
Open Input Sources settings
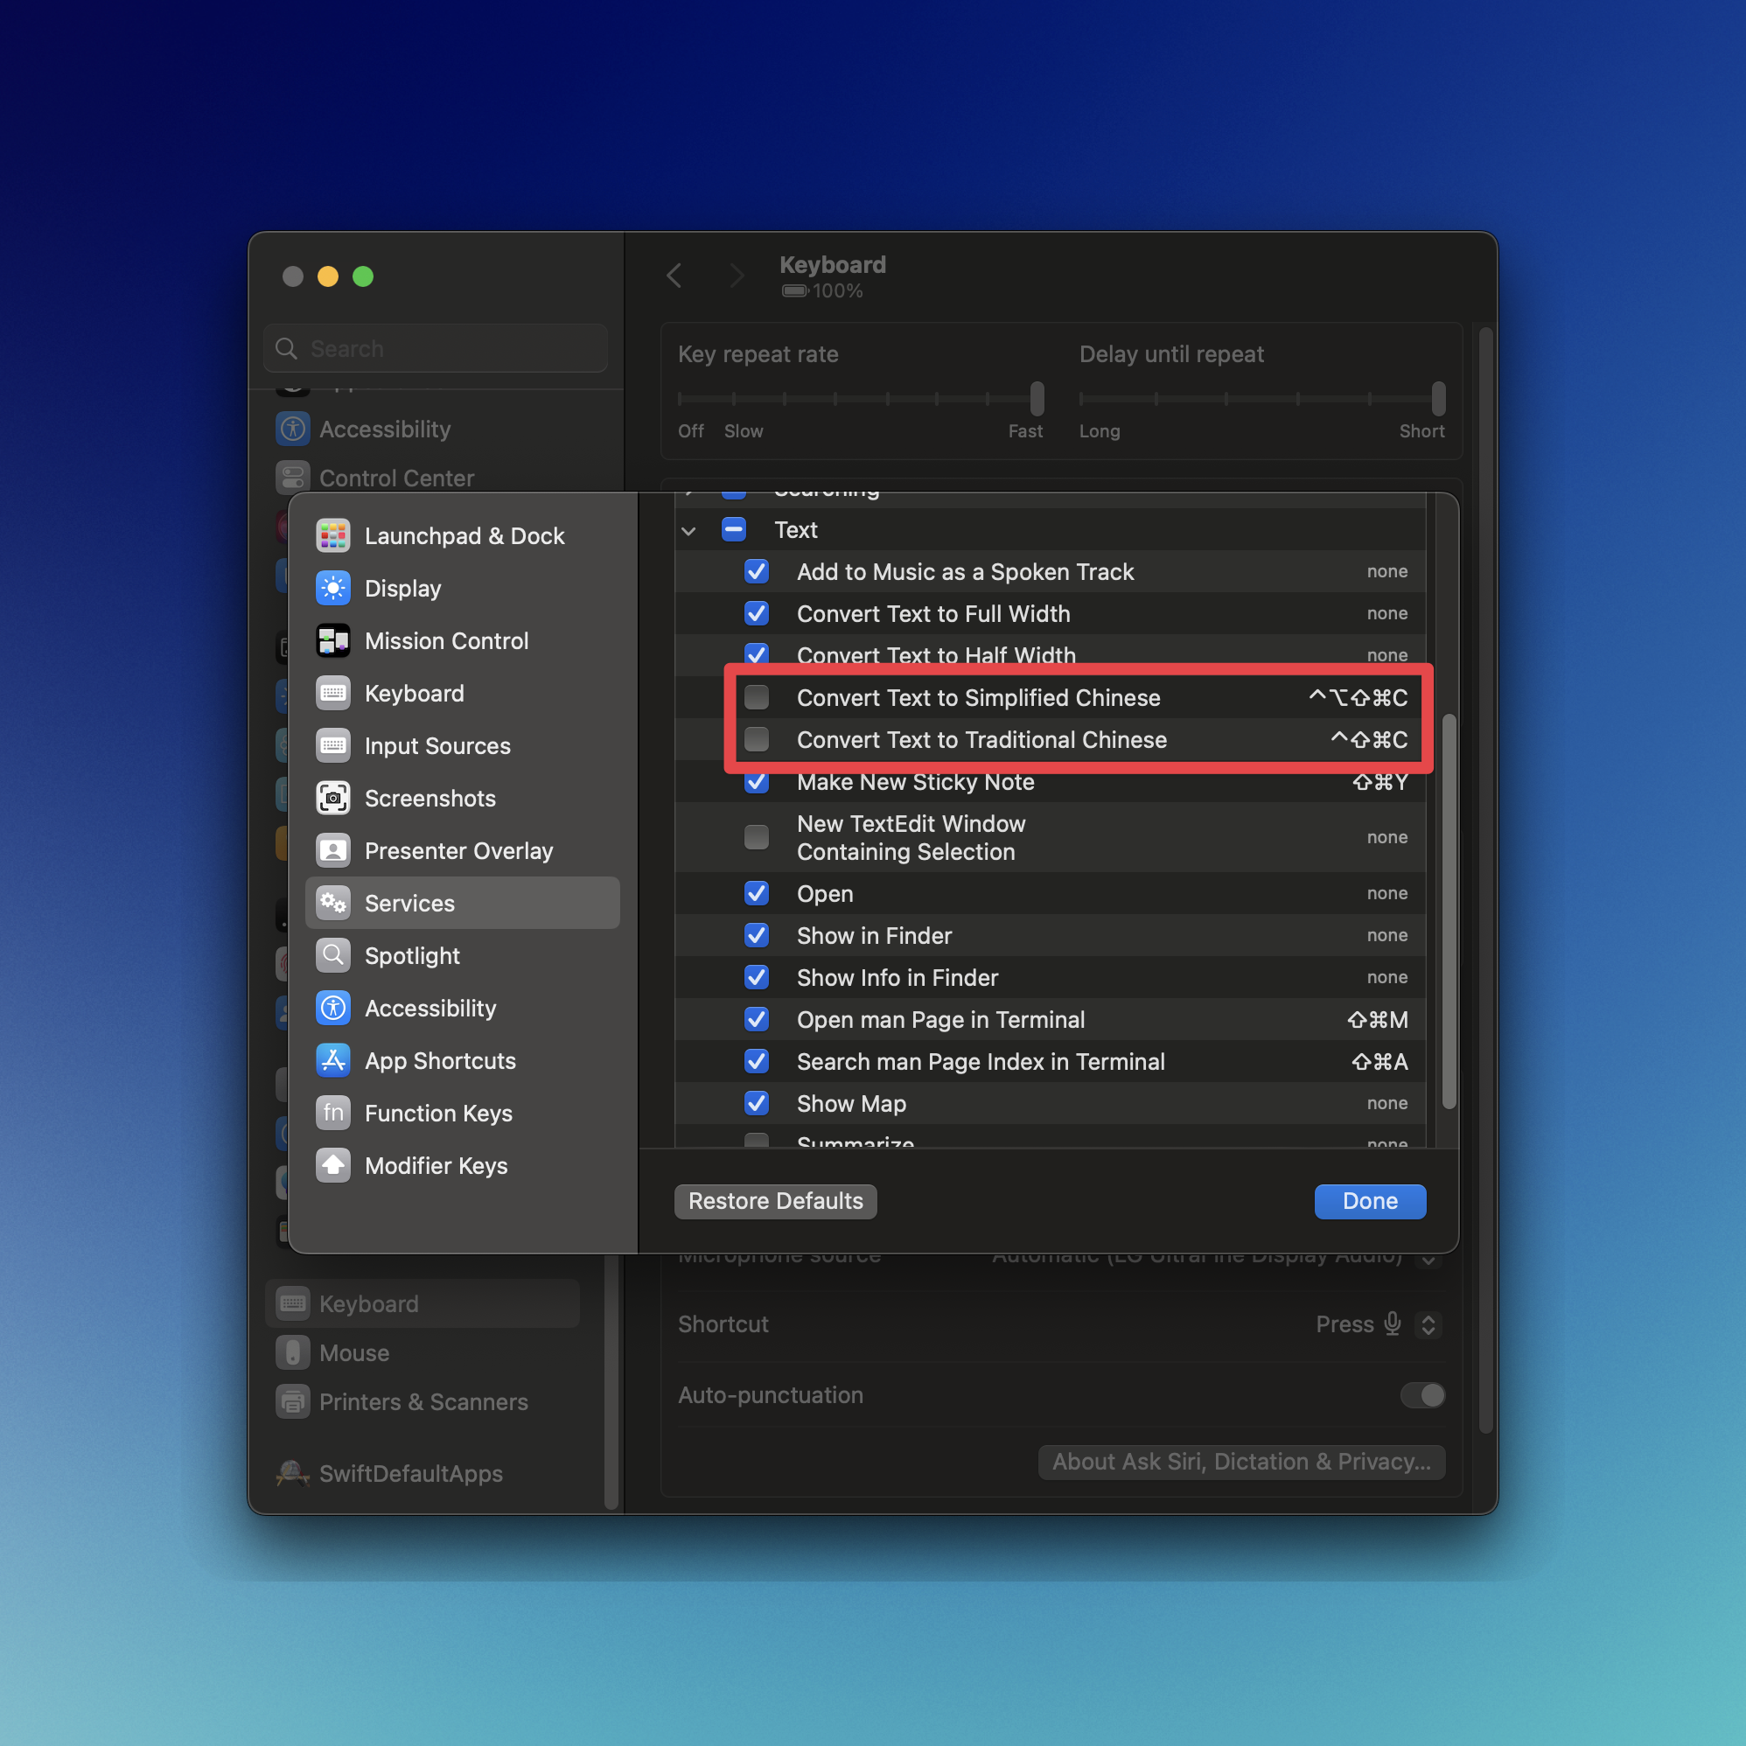[x=436, y=745]
